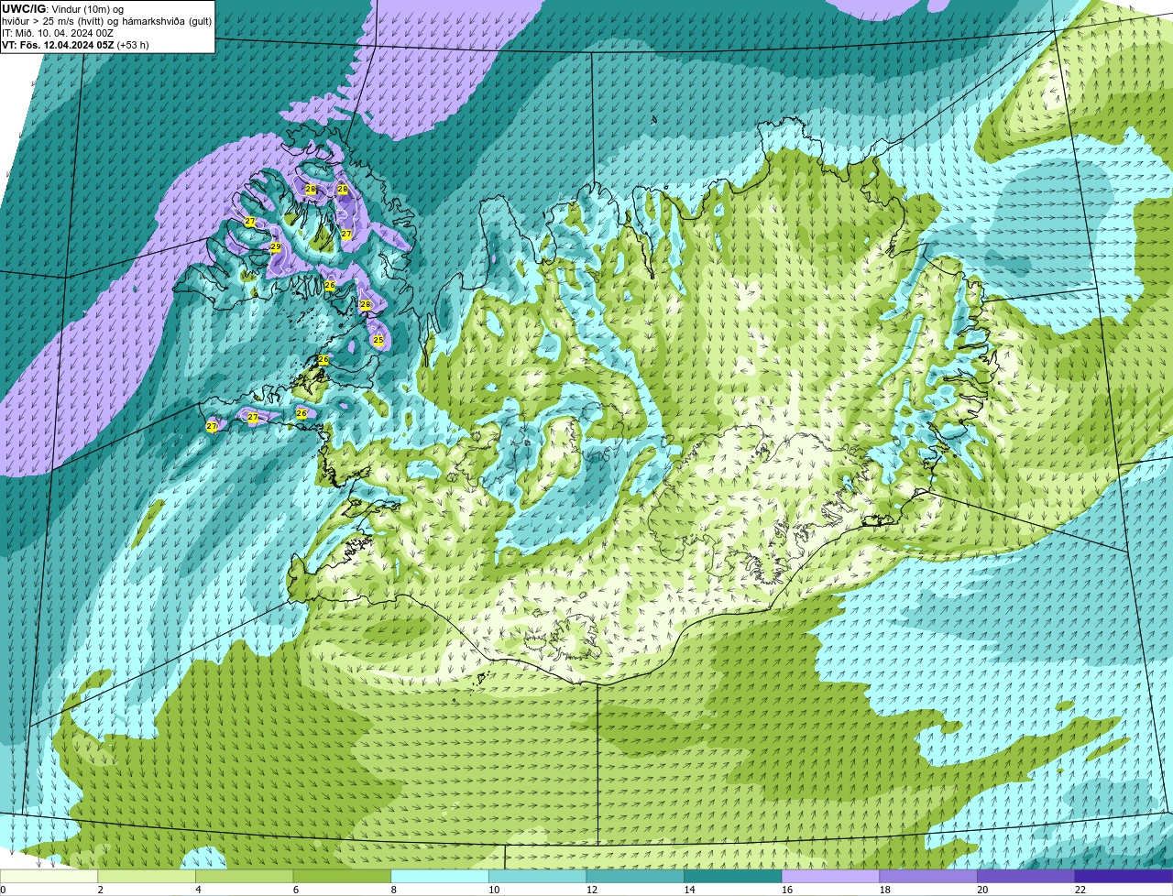Click the legend tick label '8'
The width and height of the screenshot is (1173, 896).
click(x=393, y=890)
